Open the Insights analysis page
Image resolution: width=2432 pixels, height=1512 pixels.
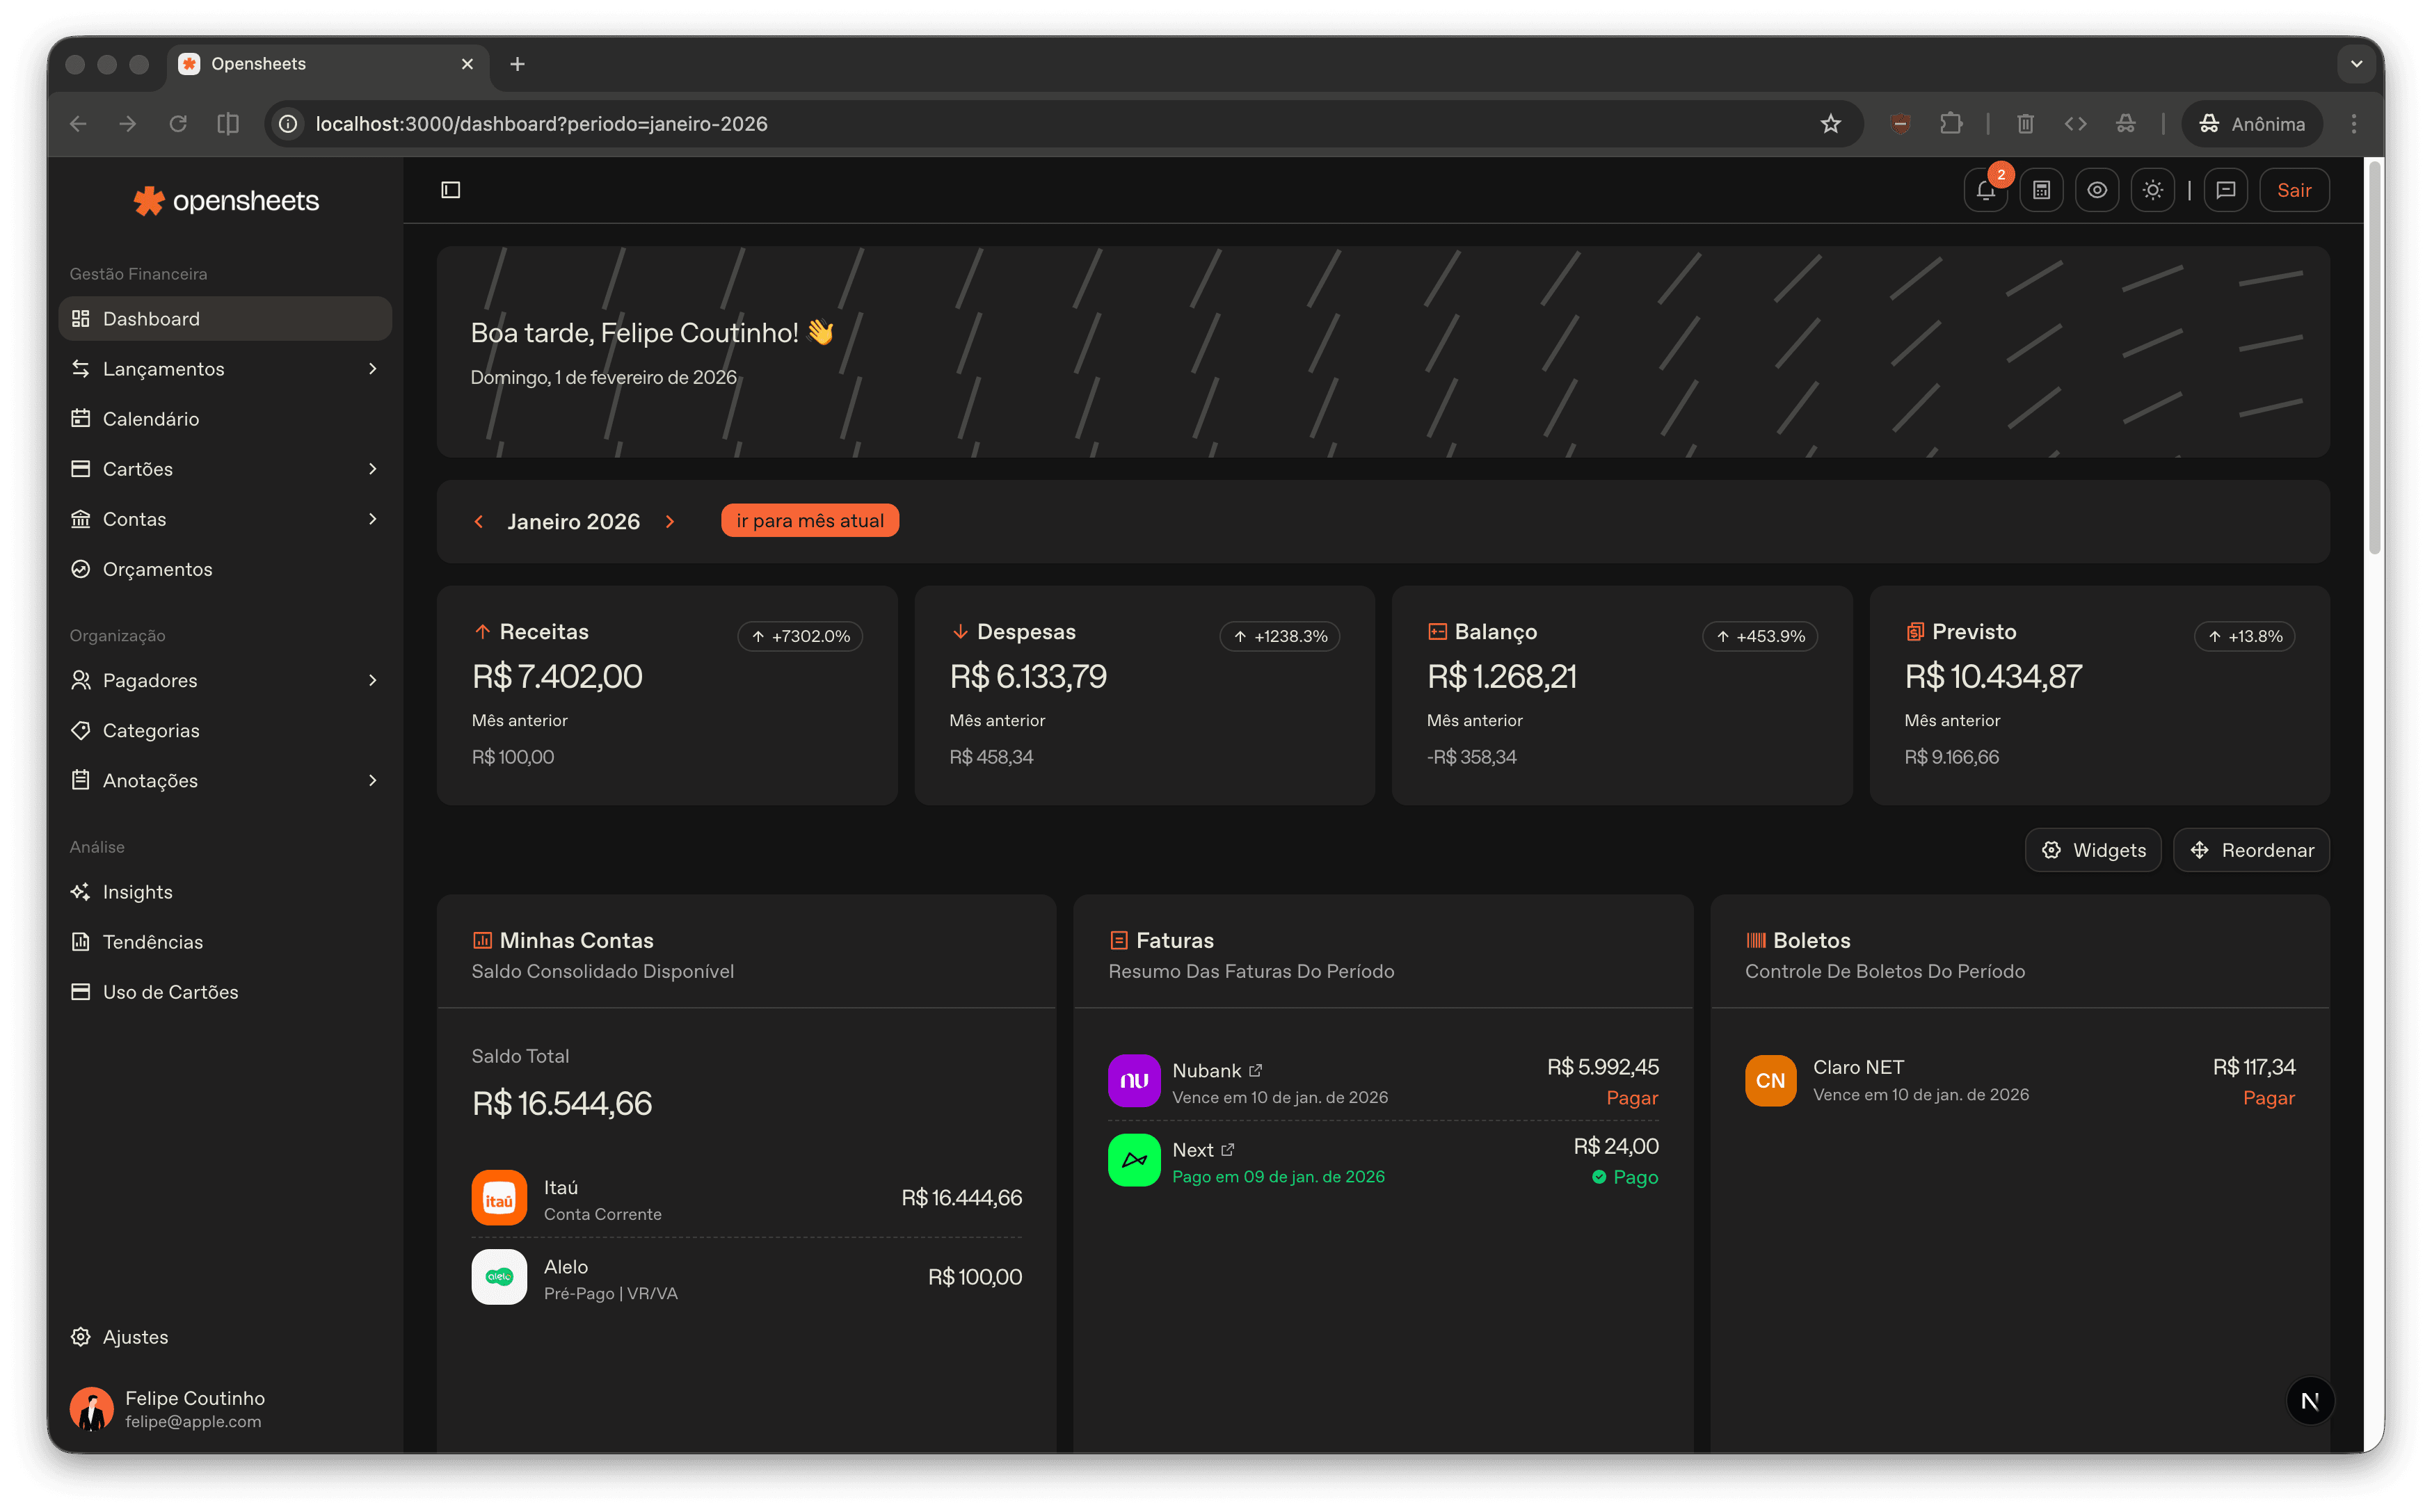[x=137, y=891]
